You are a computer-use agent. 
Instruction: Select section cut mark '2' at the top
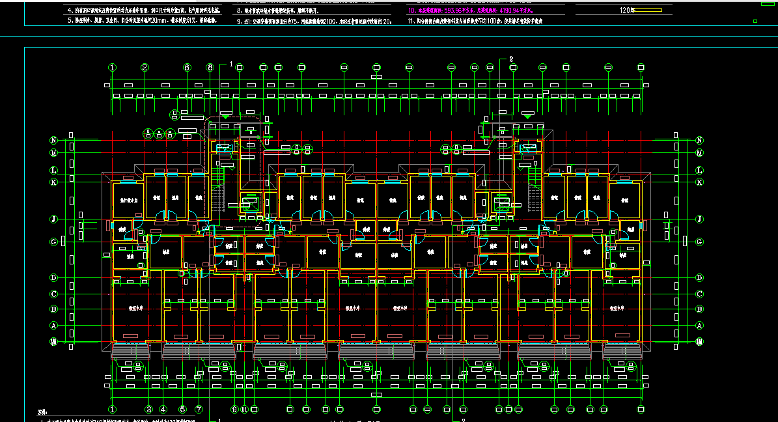[x=512, y=59]
